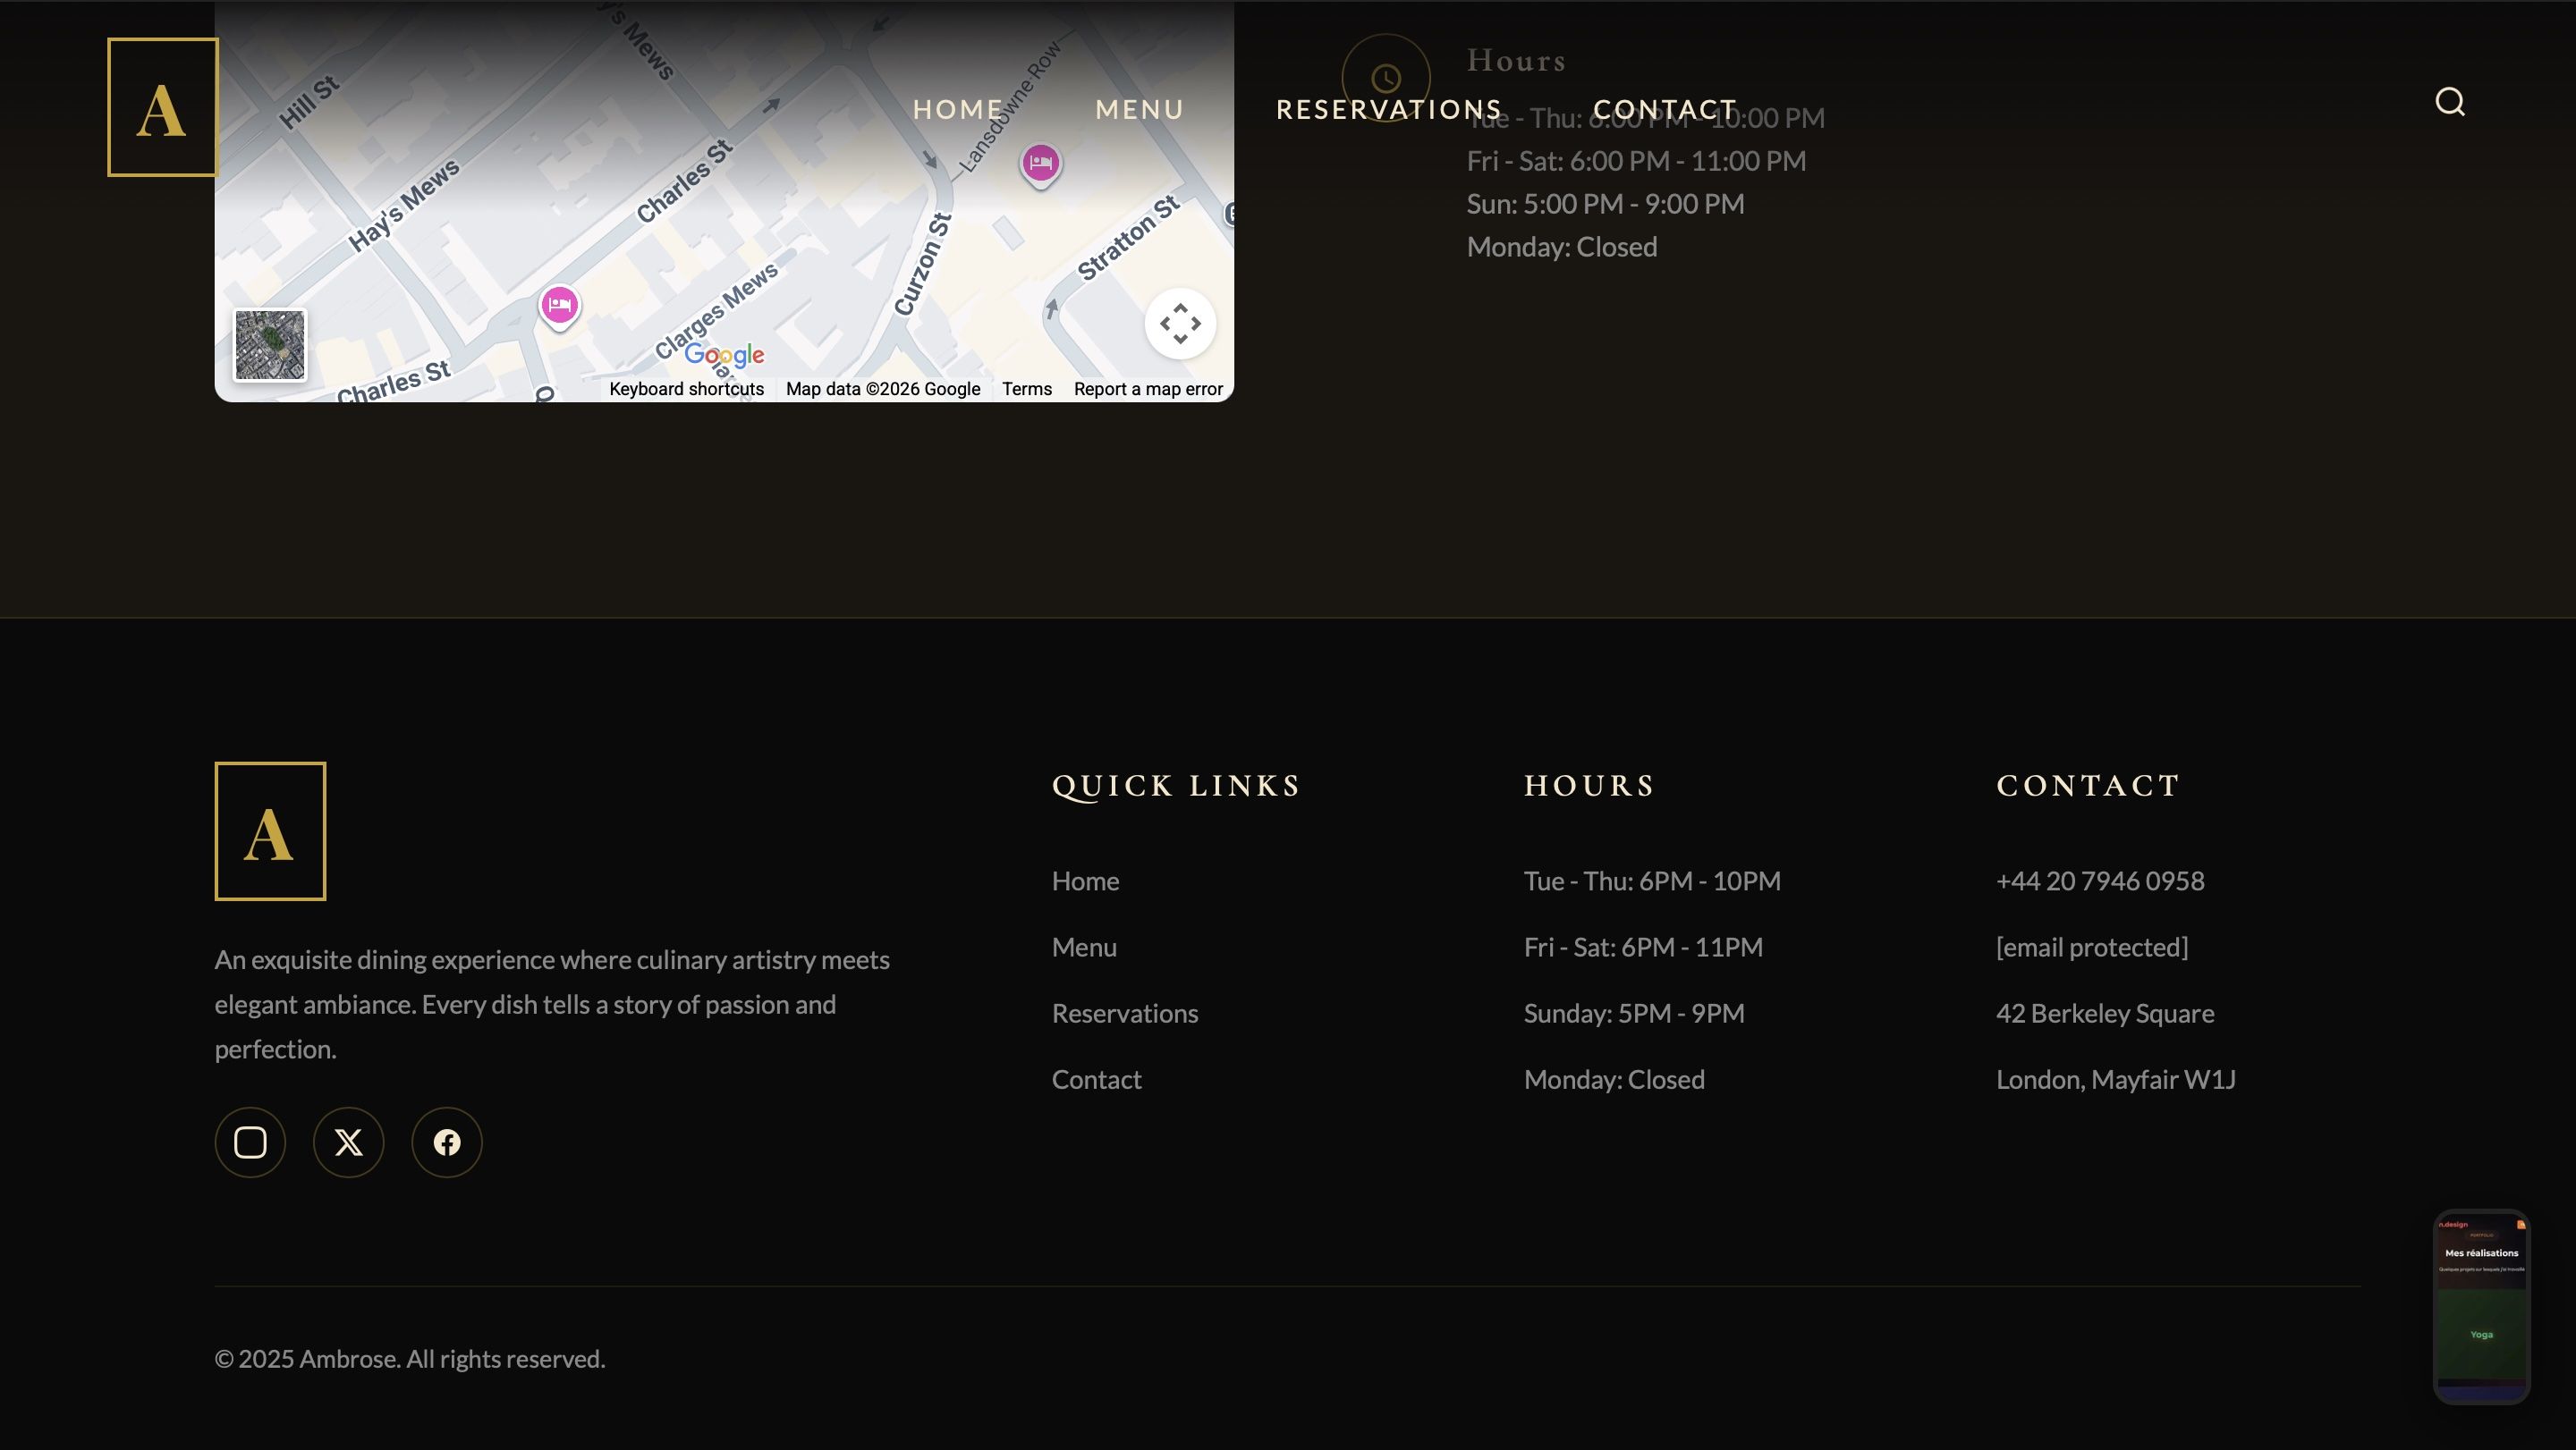This screenshot has width=2576, height=1450.
Task: Click the Reservations quick link in footer
Action: coord(1124,1013)
